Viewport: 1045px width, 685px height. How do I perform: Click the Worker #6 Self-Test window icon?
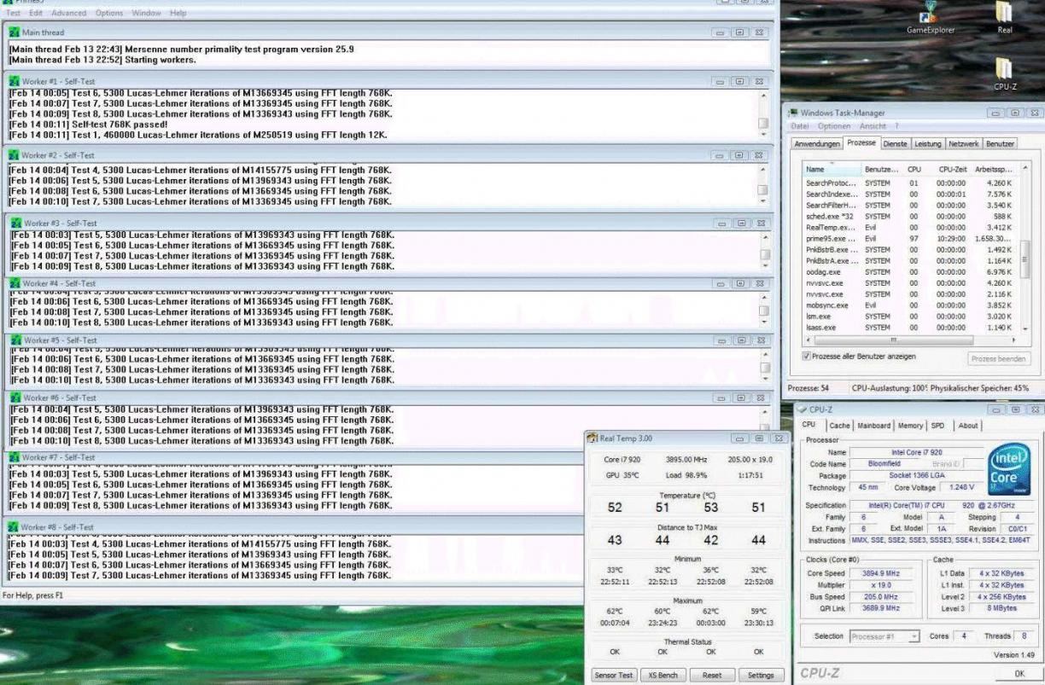pyautogui.click(x=15, y=398)
